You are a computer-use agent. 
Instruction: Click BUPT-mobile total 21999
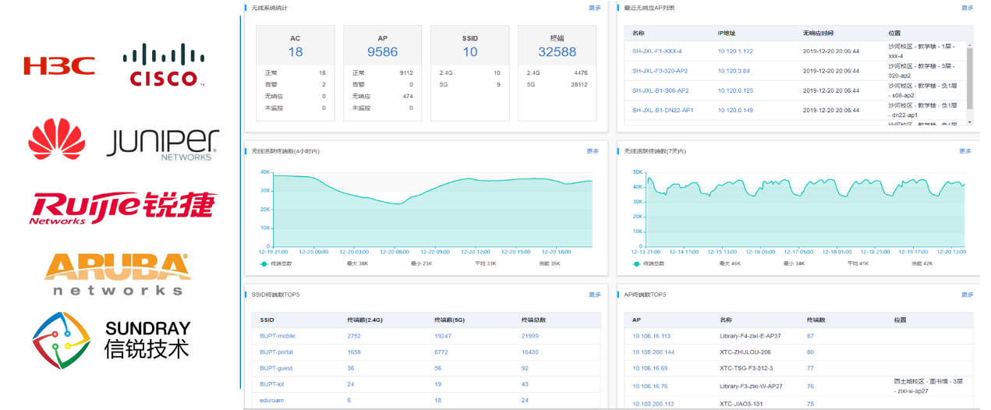(531, 336)
